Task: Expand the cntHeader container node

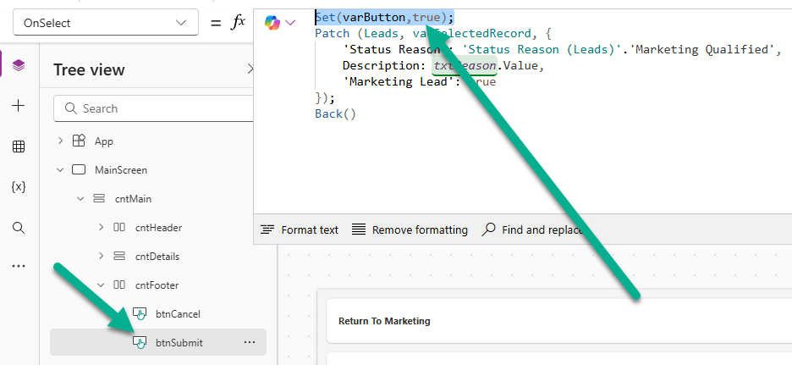Action: [x=101, y=227]
